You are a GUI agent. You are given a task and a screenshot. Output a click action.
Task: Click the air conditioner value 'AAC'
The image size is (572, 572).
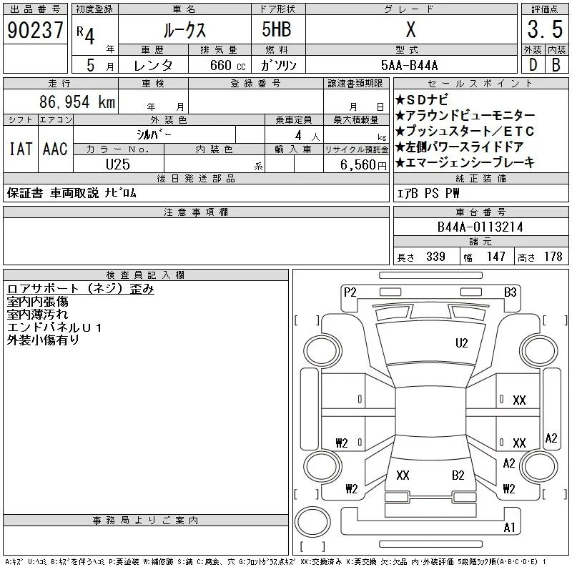(55, 149)
